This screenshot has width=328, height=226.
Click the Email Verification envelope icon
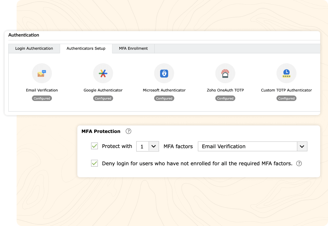(x=42, y=73)
